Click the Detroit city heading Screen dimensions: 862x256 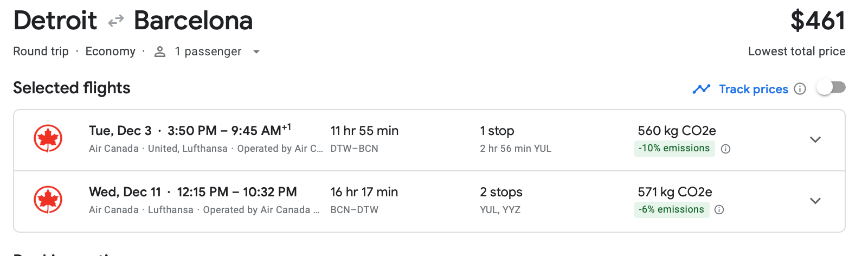(55, 21)
